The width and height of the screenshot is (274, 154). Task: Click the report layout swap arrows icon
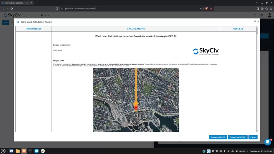click(254, 21)
